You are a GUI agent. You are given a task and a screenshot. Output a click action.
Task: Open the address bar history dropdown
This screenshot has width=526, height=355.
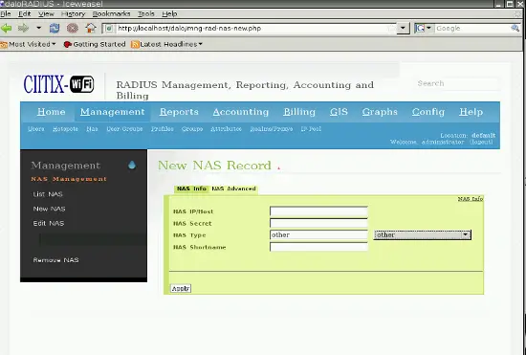point(403,28)
